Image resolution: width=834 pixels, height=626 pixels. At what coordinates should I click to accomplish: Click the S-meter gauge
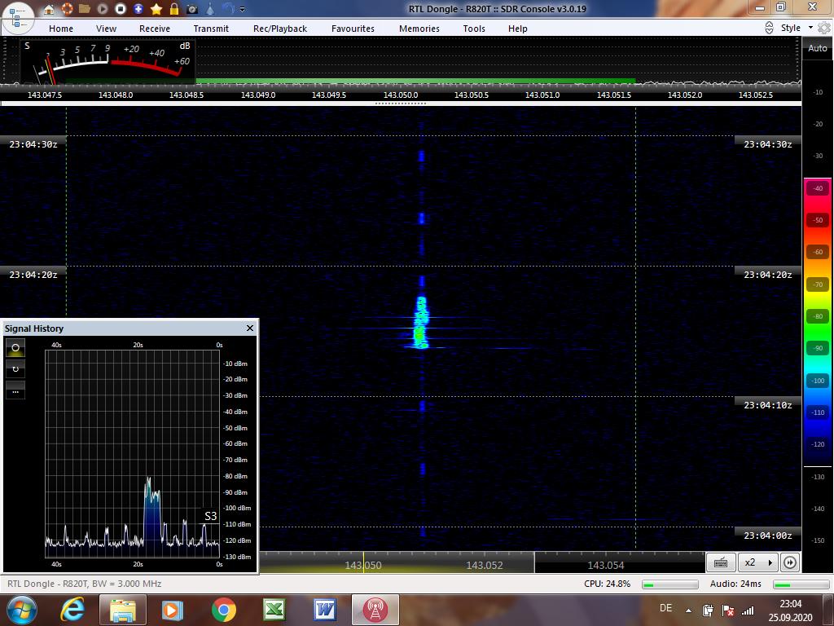click(x=108, y=61)
